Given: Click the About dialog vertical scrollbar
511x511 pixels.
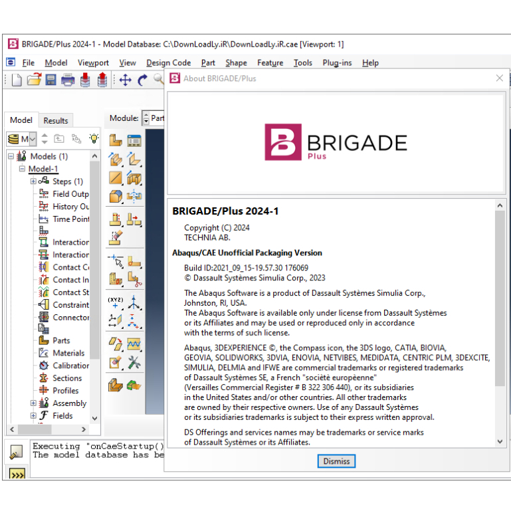Looking at the screenshot, I should (500, 323).
